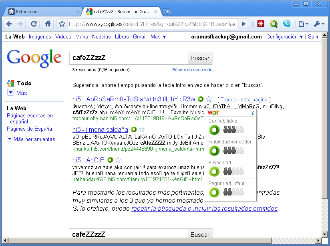The image size is (330, 246).
Task: Click the Privacidad confidence people indicator
Action: [x=233, y=171]
